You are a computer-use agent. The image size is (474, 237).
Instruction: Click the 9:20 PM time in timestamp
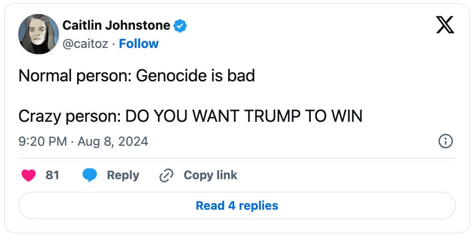(x=43, y=141)
